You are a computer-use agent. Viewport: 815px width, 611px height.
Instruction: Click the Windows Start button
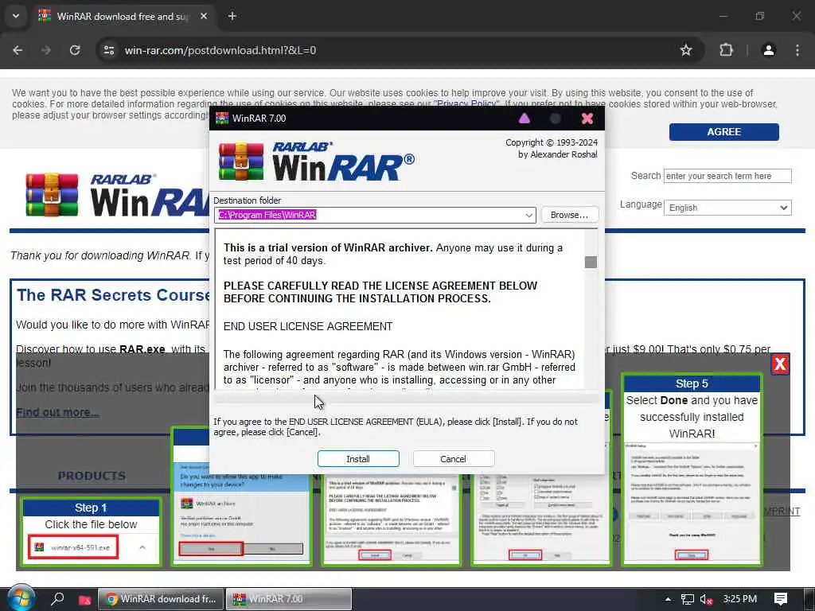21,598
